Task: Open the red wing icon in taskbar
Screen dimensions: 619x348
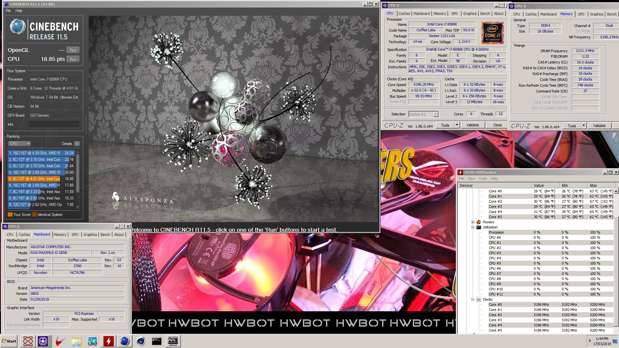Action: (60, 341)
